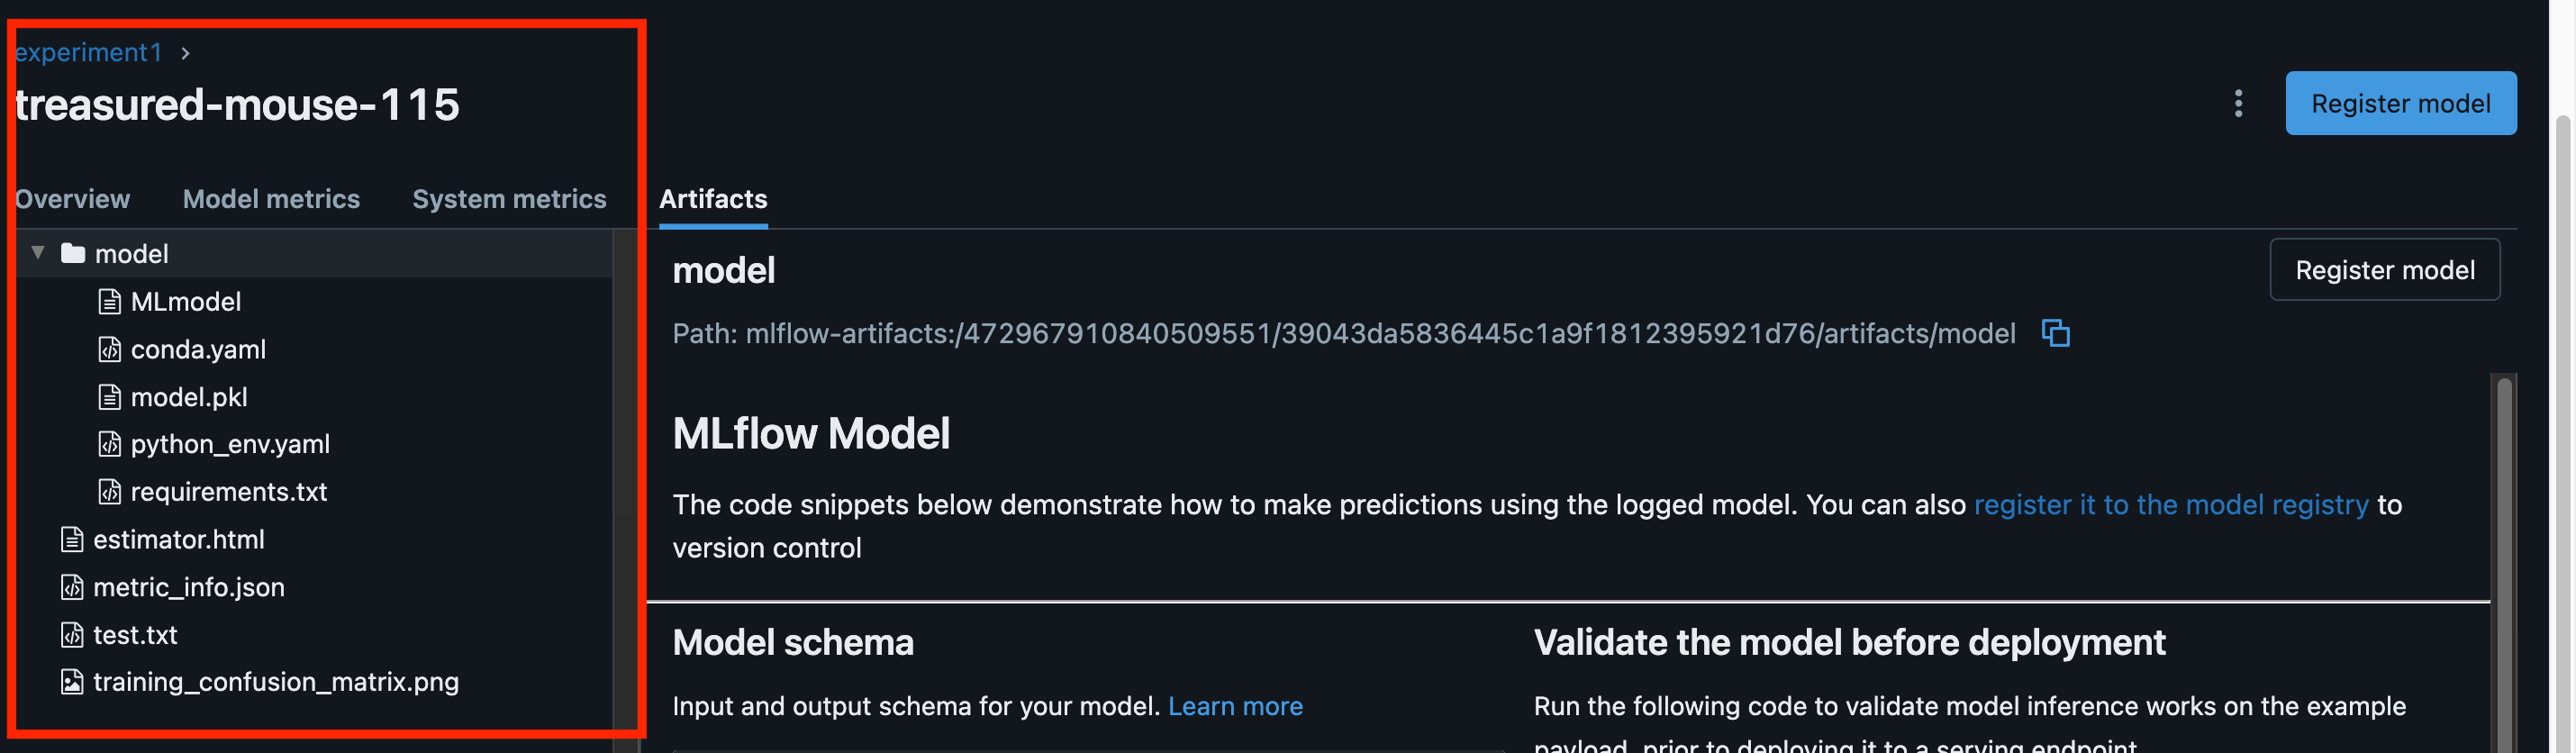Viewport: 2576px width, 753px height.
Task: Go to the System metrics tab
Action: (509, 199)
